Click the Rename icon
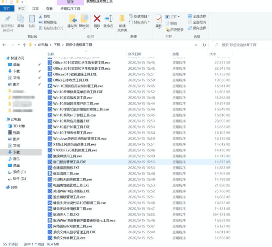The height and width of the screenshot is (247, 272). point(109,19)
